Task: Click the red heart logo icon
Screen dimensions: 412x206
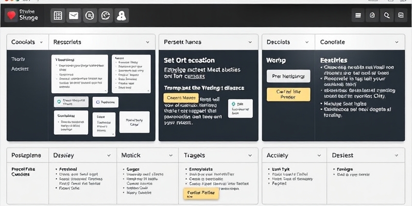Action: coord(11,15)
